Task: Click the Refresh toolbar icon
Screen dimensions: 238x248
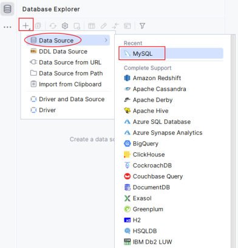Action: (x=53, y=25)
